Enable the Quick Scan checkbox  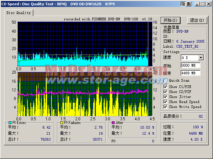point(166,80)
